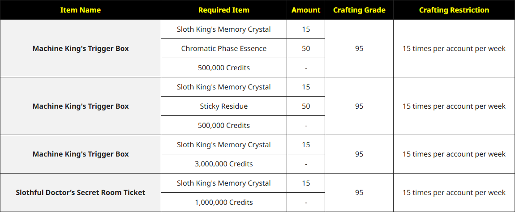Viewport: 515px width, 212px height.
Task: Select amount 50 beside Sticky Residue
Action: coord(306,106)
